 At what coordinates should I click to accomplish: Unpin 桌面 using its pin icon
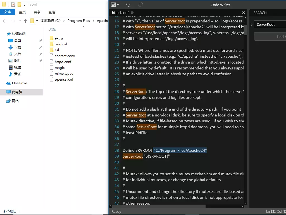pos(40,41)
